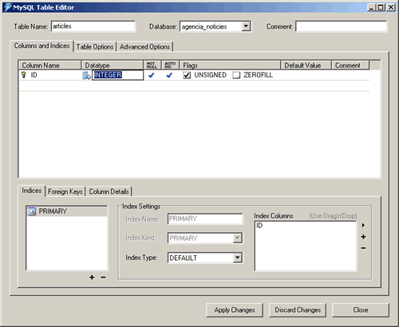Click the Default Value column header

(x=306, y=65)
